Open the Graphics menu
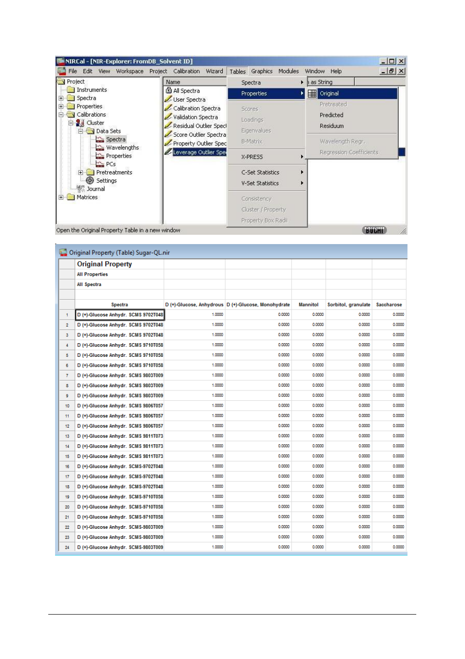Image resolution: width=465 pixels, height=659 pixels. [x=262, y=71]
